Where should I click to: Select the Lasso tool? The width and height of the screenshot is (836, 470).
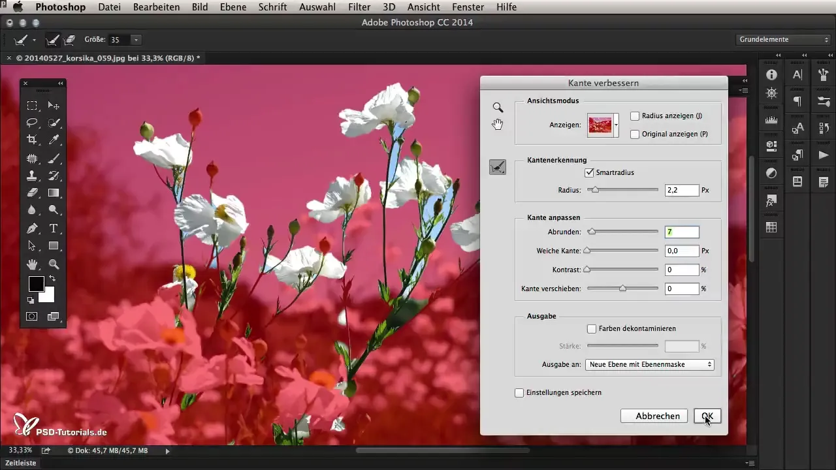[x=31, y=122]
